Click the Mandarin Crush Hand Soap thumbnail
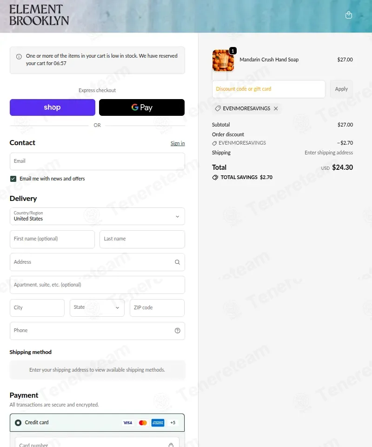372x447 pixels. pyautogui.click(x=223, y=60)
